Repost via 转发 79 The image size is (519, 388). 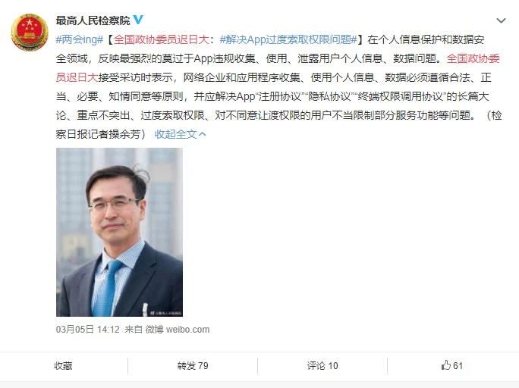click(x=193, y=365)
